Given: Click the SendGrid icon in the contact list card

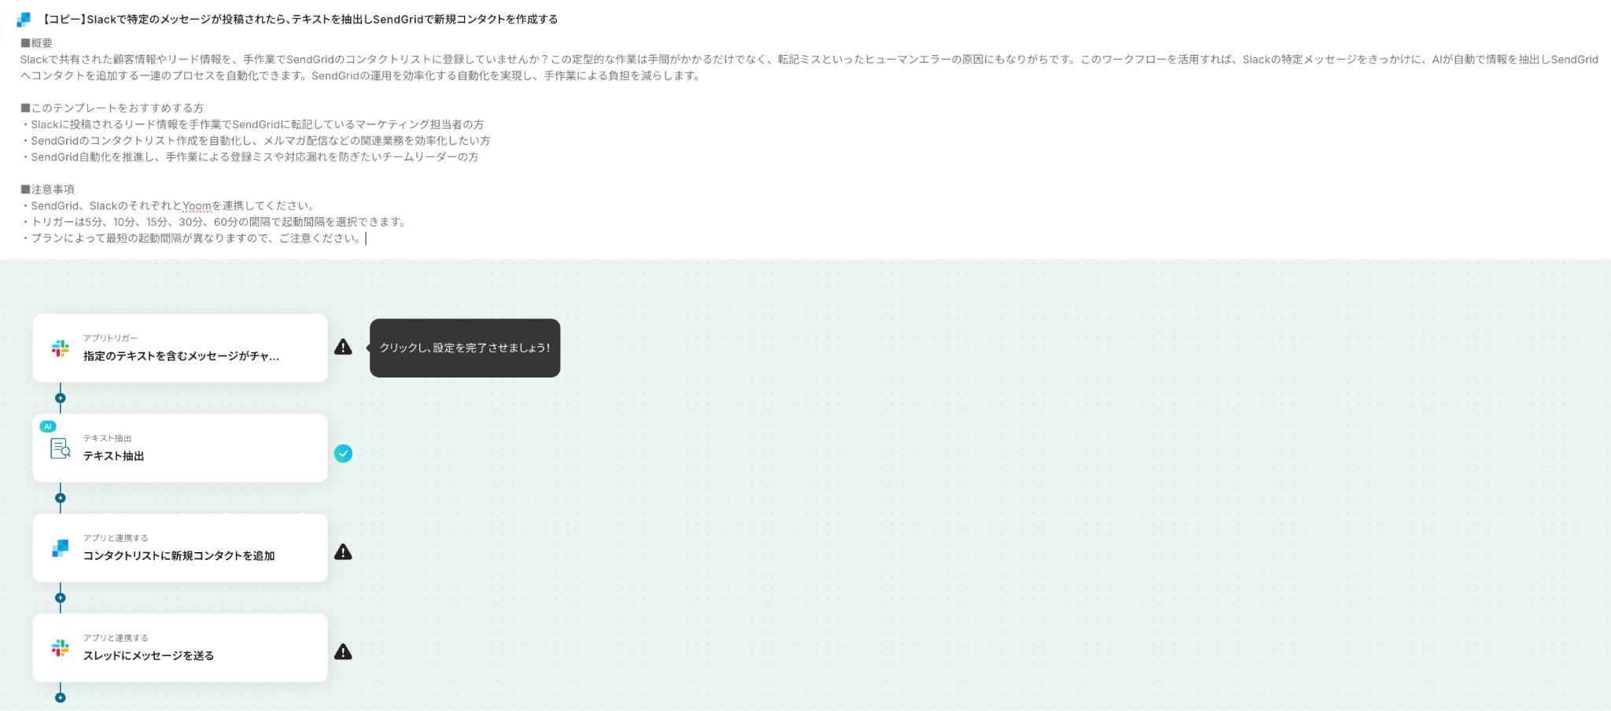Looking at the screenshot, I should tap(61, 548).
